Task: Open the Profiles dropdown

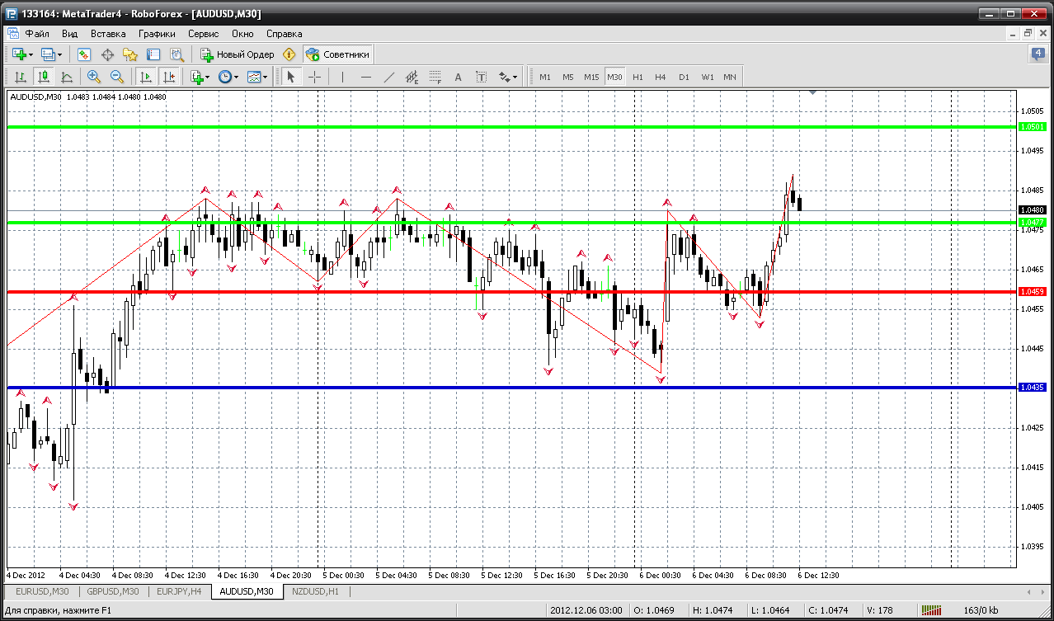Action: point(52,54)
